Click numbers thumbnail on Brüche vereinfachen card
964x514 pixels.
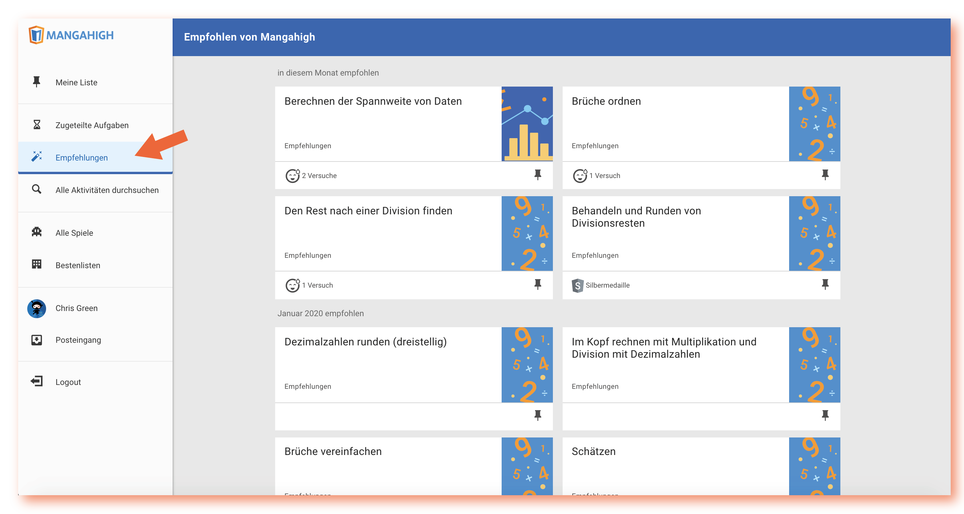click(527, 466)
